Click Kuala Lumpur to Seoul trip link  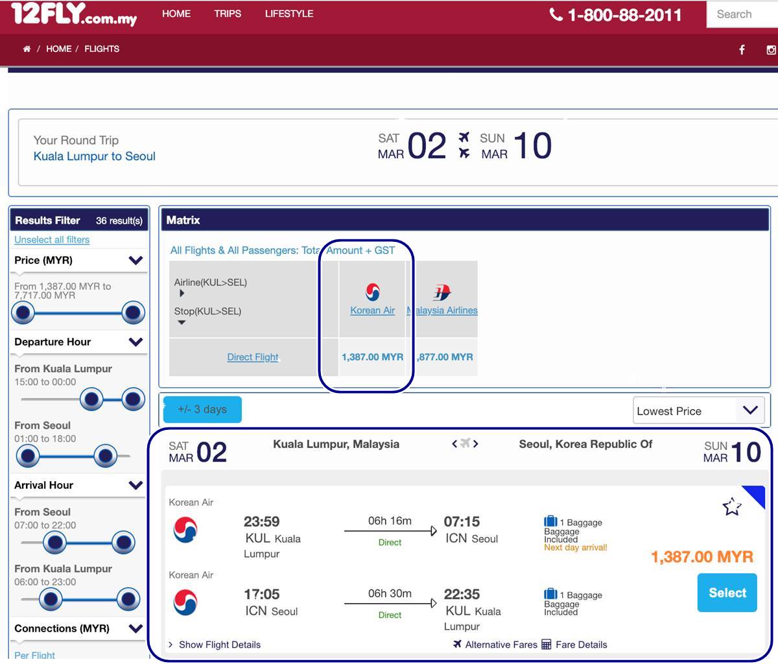click(x=95, y=156)
